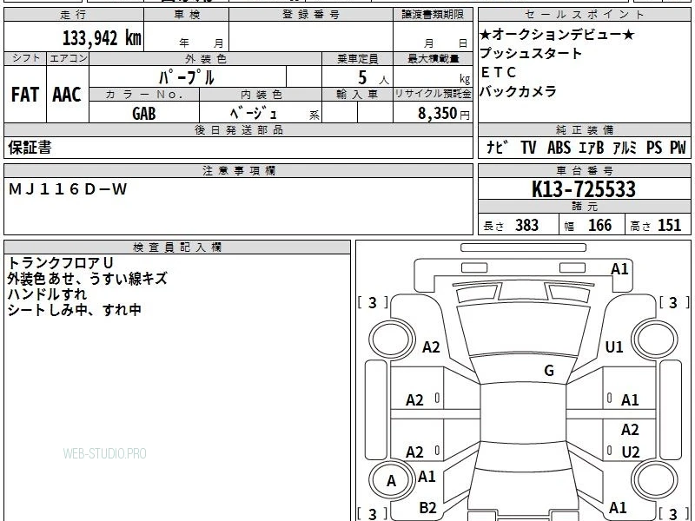Click the height value 151
The image size is (695, 521).
click(x=669, y=226)
